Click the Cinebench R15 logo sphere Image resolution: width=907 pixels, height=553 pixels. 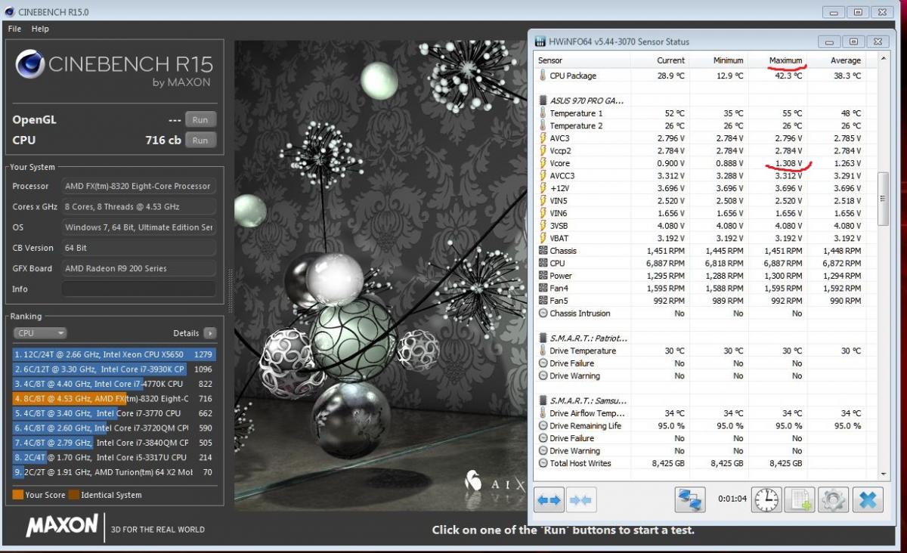(x=30, y=65)
